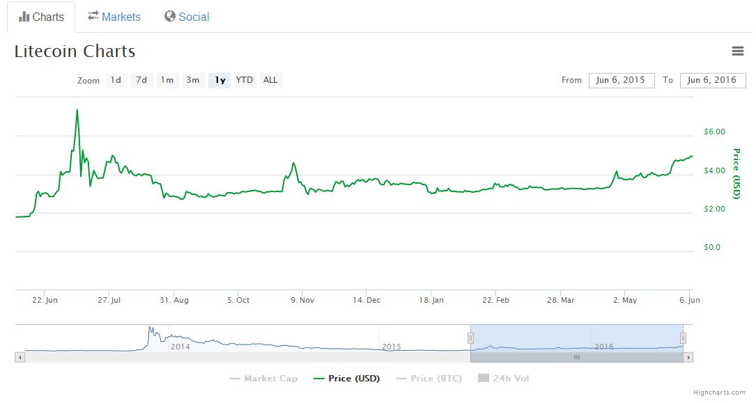Open the chart export hamburger menu
This screenshot has height=403, width=756.
(x=737, y=51)
